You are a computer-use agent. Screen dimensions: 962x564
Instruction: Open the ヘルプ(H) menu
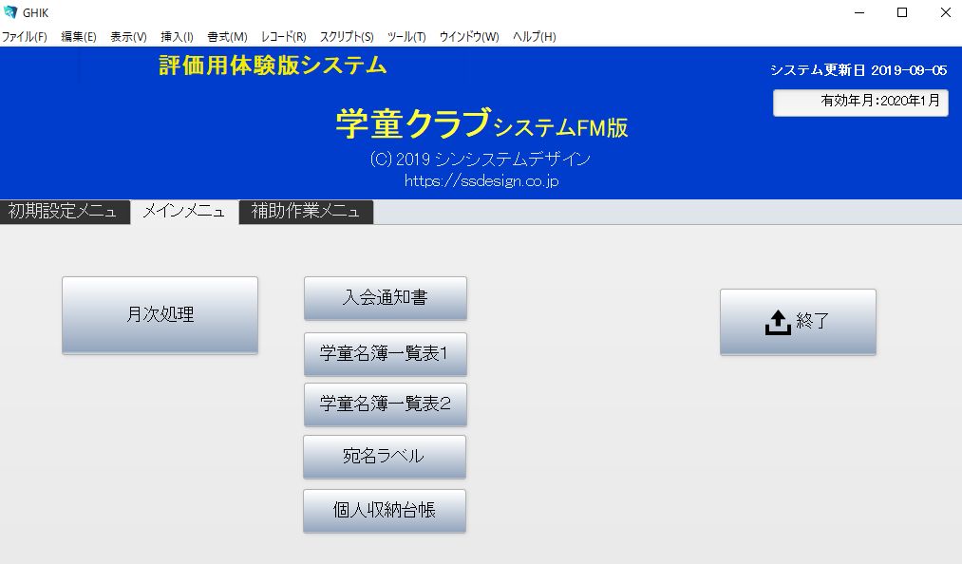click(535, 37)
